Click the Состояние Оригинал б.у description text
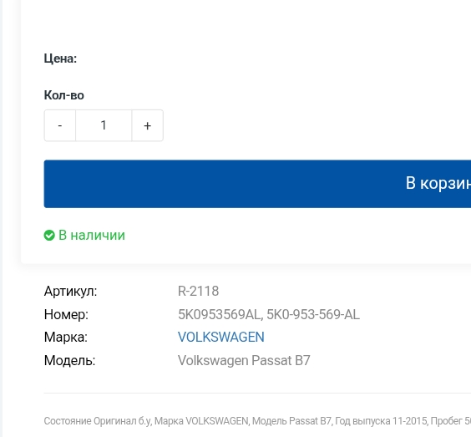 (98, 421)
